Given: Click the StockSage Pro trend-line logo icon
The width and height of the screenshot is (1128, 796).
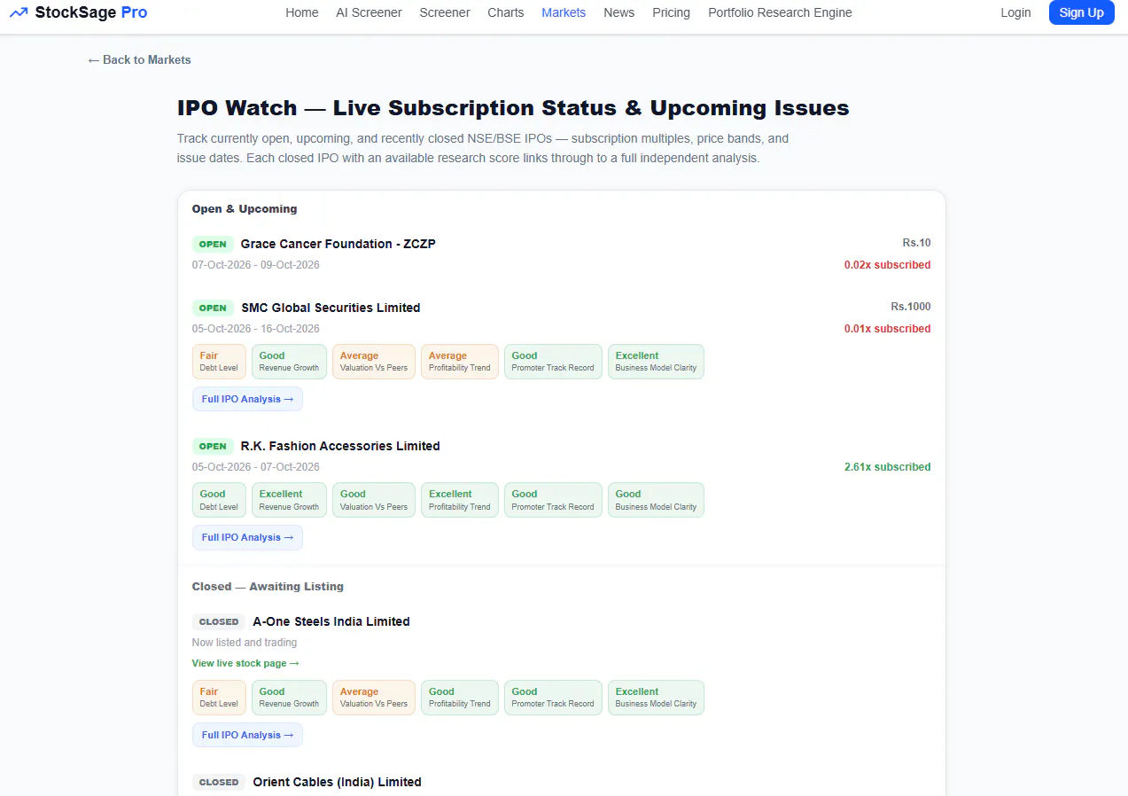Looking at the screenshot, I should click(x=19, y=12).
